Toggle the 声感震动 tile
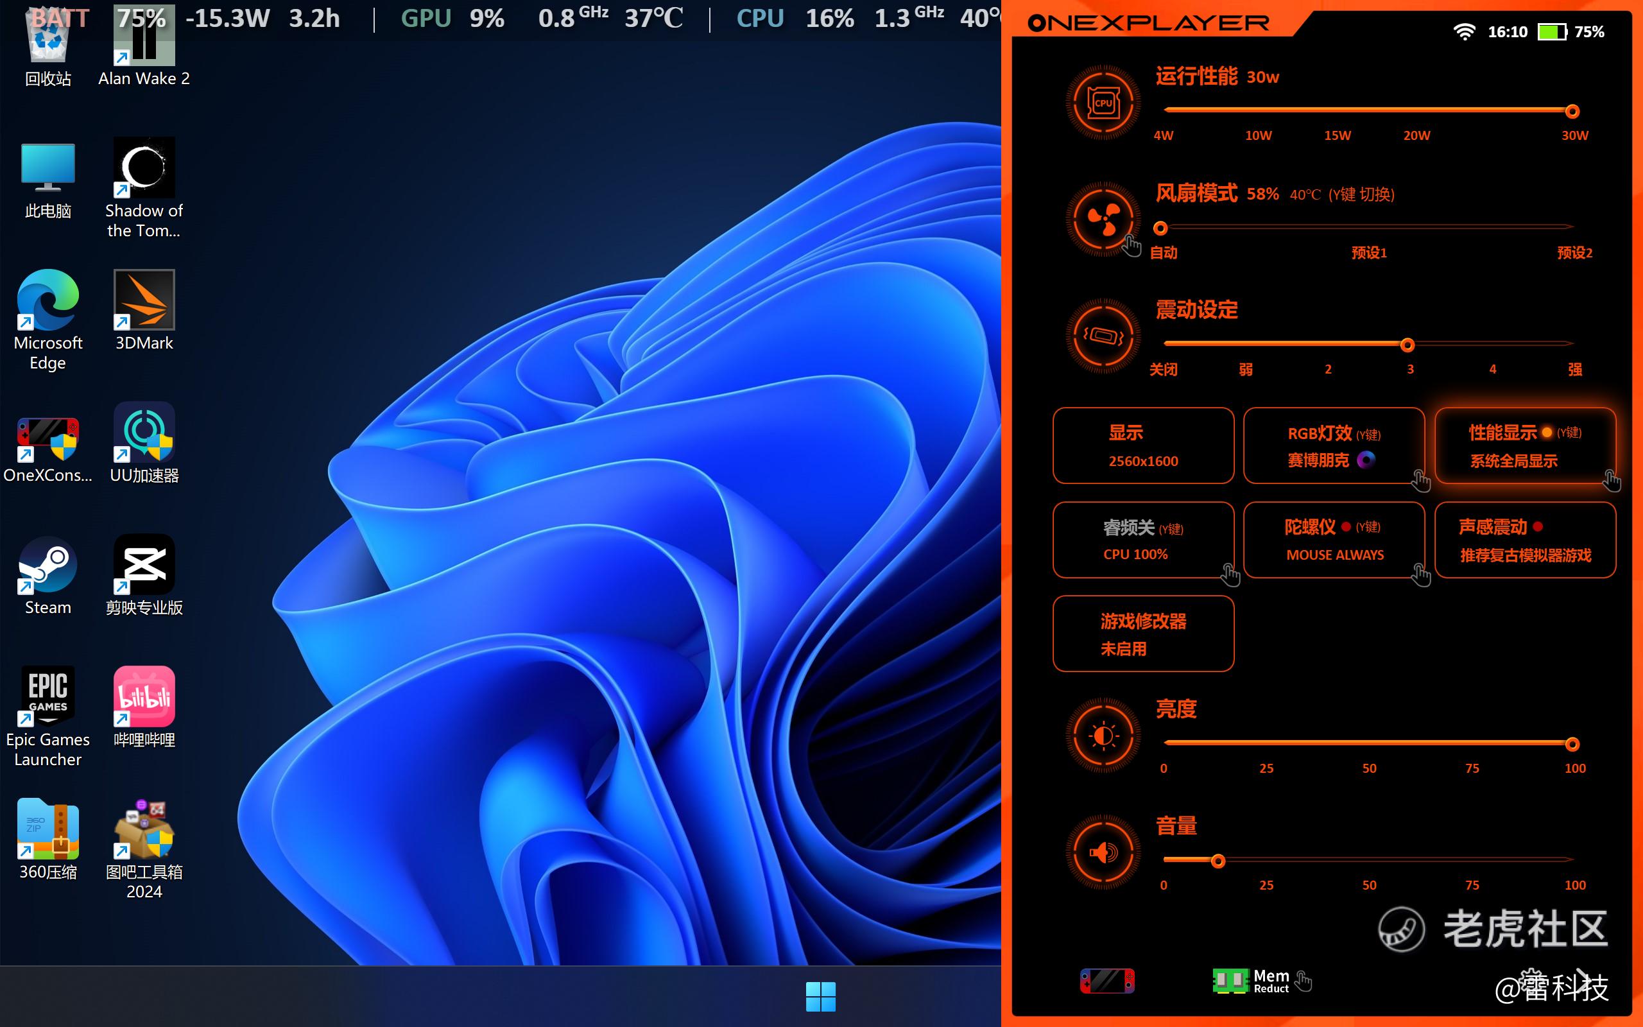 1525,540
